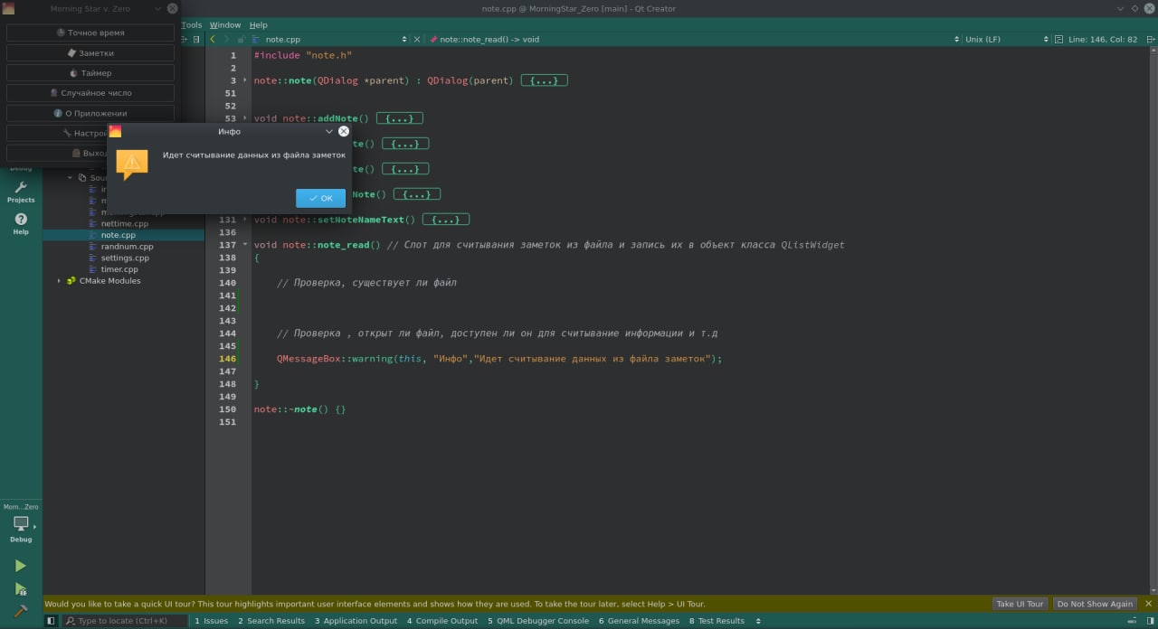This screenshot has height=629, width=1158.
Task: Open Projects mode in the sidebar
Action: coord(21,192)
